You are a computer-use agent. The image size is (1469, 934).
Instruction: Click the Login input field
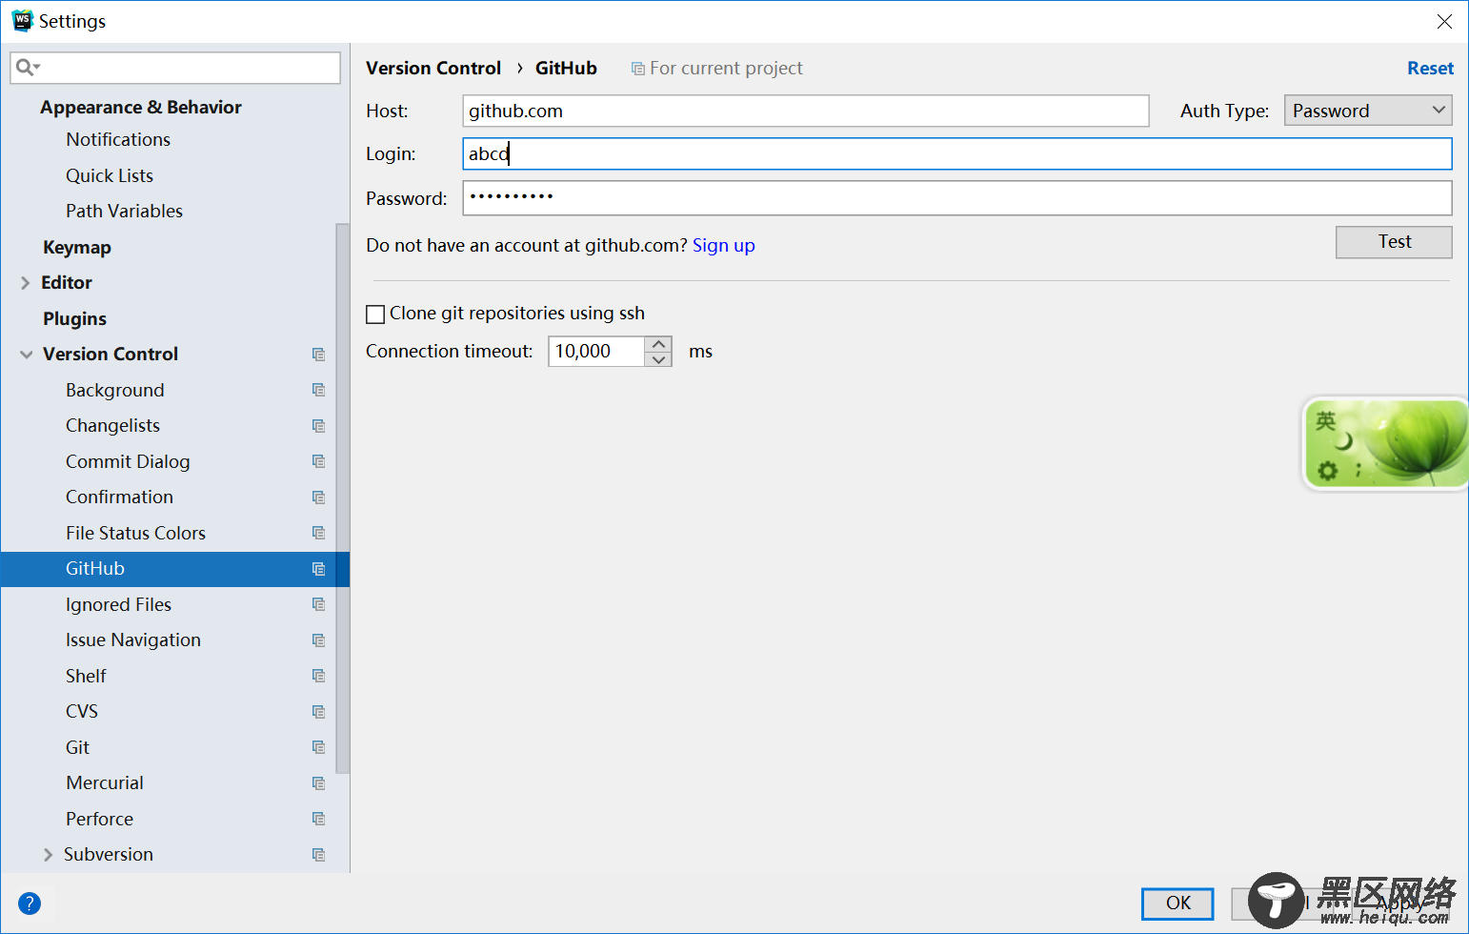pos(957,153)
